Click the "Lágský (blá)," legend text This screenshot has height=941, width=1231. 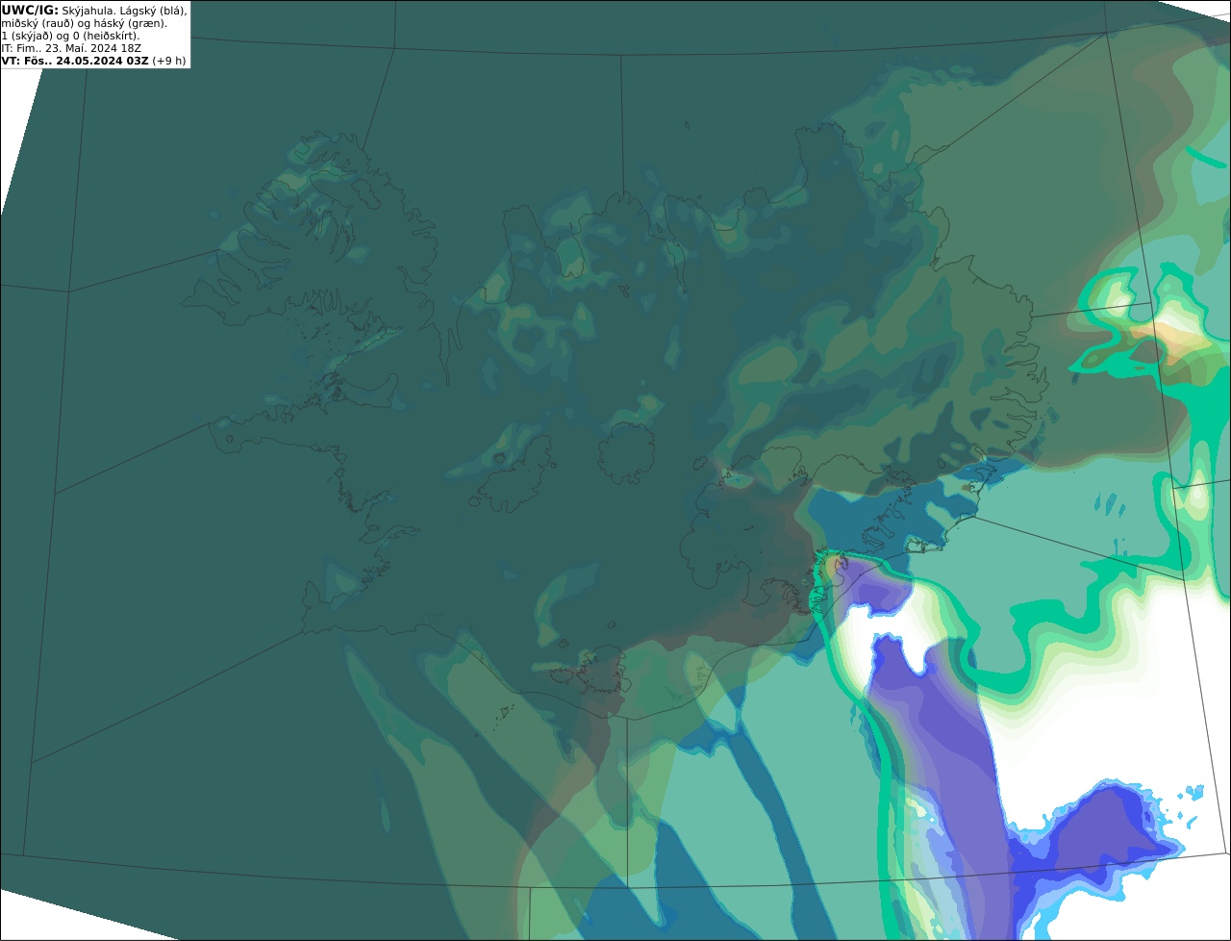[x=153, y=12]
